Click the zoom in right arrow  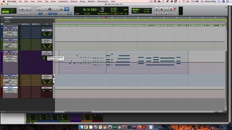point(30,9)
